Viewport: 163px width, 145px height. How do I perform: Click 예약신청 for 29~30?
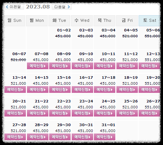(60, 137)
